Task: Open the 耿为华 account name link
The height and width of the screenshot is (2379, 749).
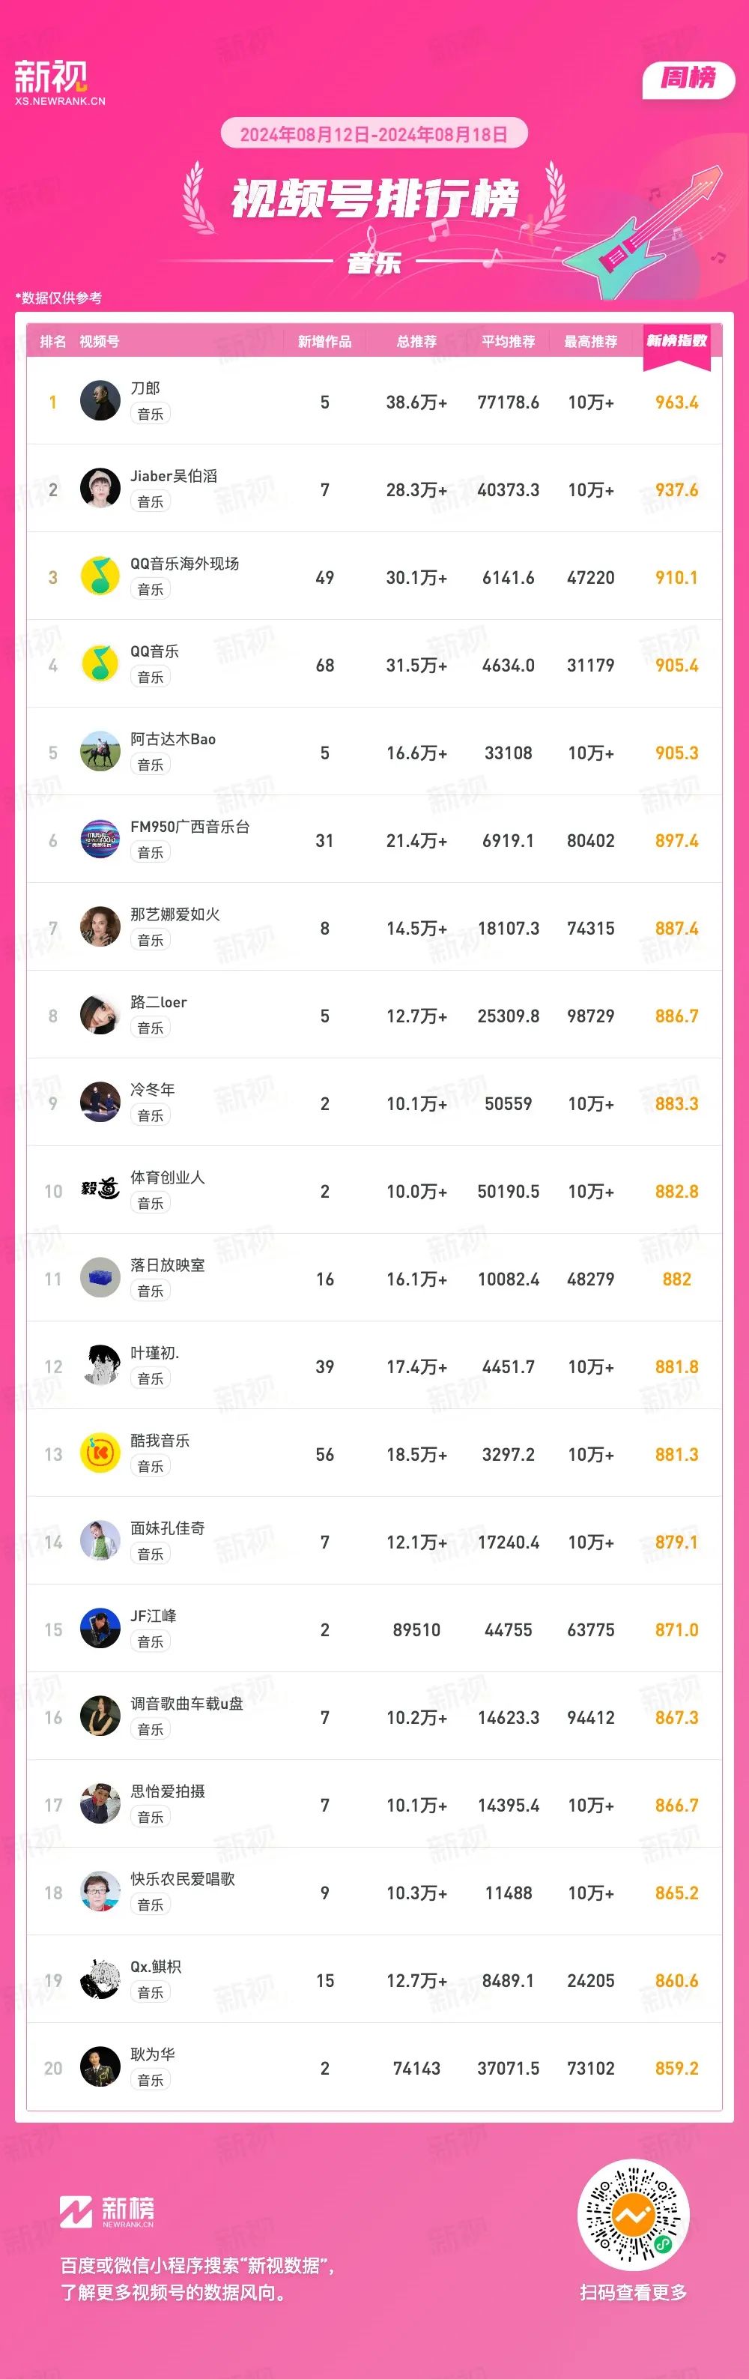Action: click(x=152, y=2054)
